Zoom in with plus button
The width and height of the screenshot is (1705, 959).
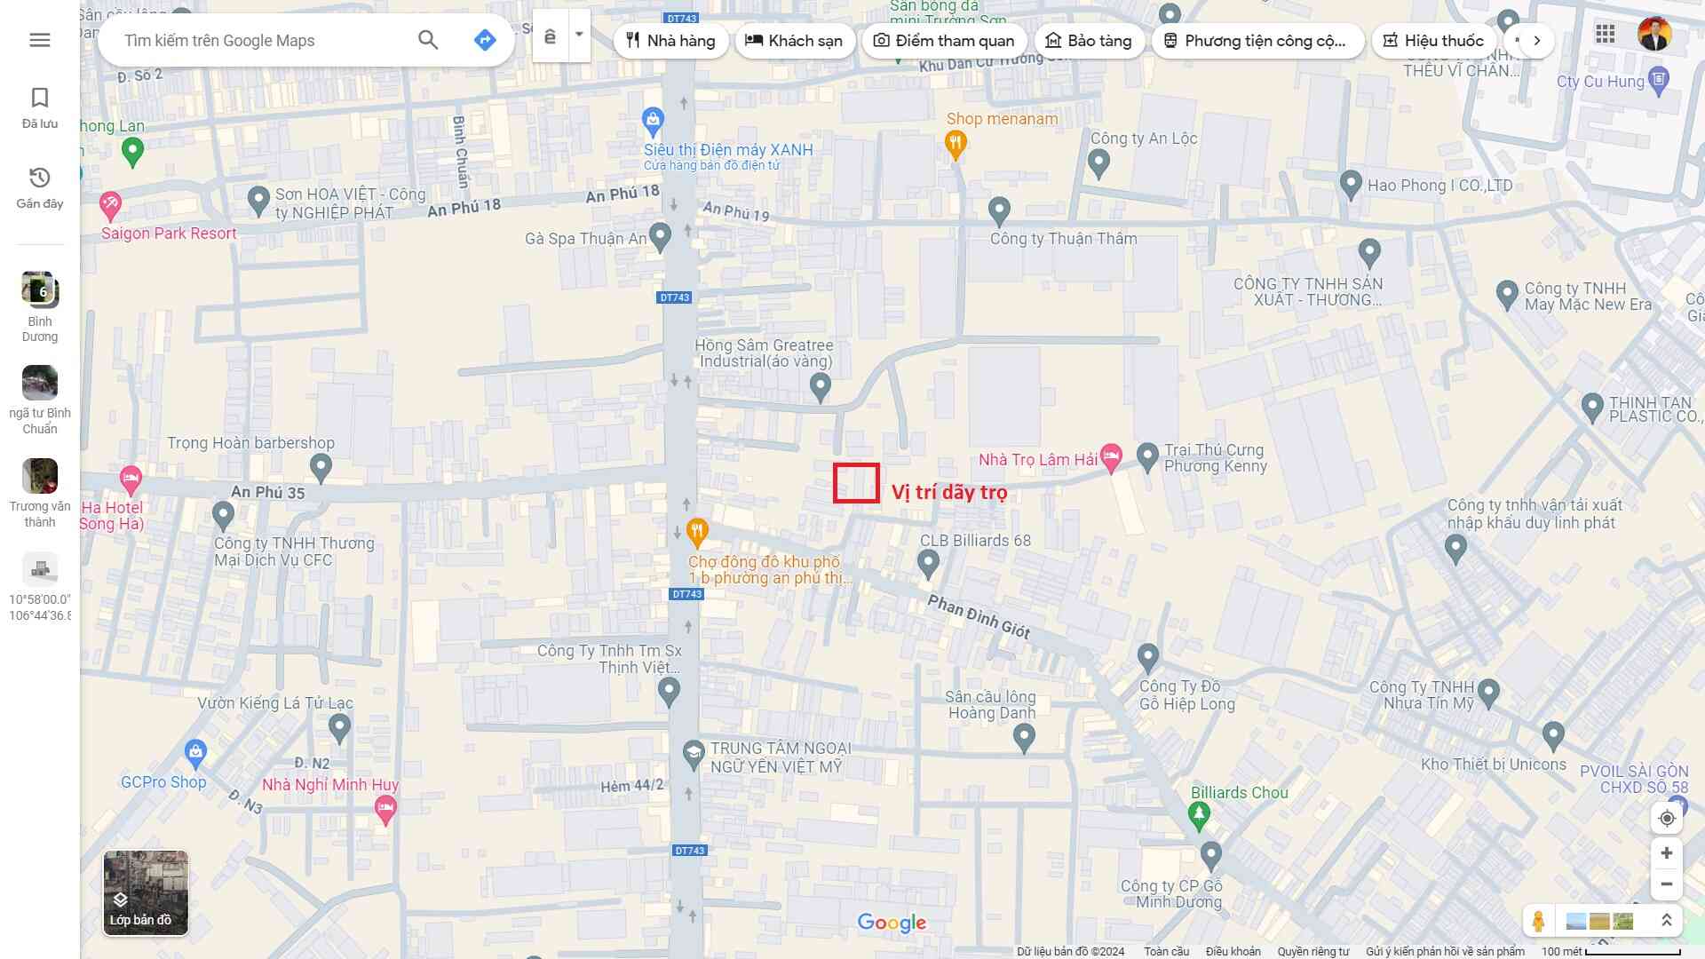[x=1666, y=853]
